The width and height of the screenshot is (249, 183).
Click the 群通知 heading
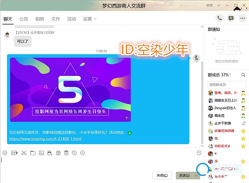point(214,29)
